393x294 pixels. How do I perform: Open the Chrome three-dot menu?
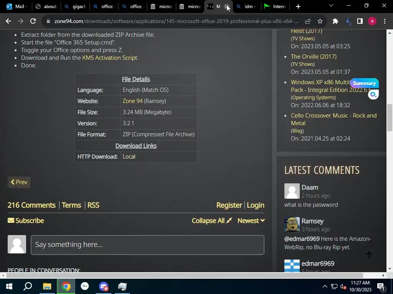pyautogui.click(x=385, y=21)
